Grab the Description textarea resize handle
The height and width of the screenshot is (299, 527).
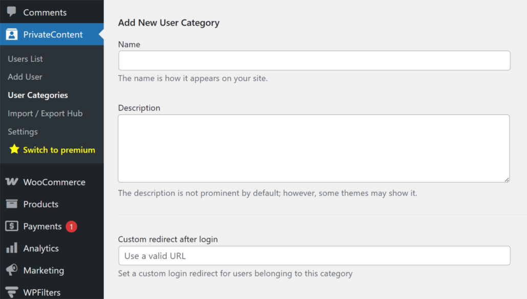(507, 179)
